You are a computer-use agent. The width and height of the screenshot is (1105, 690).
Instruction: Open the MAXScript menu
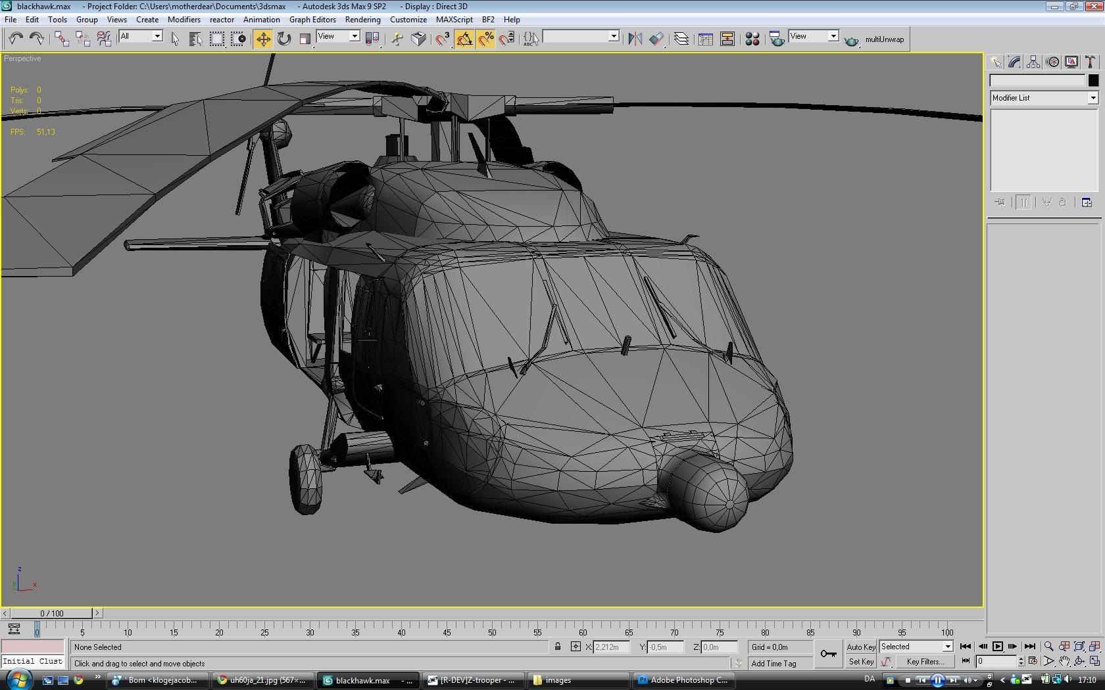[454, 20]
